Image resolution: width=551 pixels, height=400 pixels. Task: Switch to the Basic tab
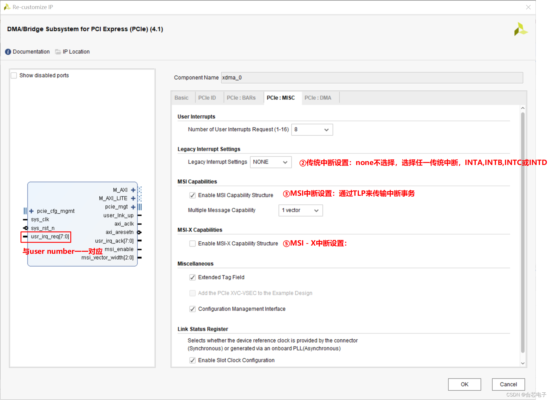[x=182, y=98]
